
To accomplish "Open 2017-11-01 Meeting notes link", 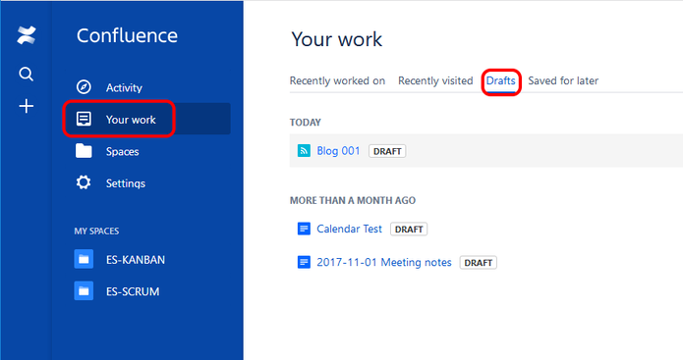I will [x=384, y=262].
